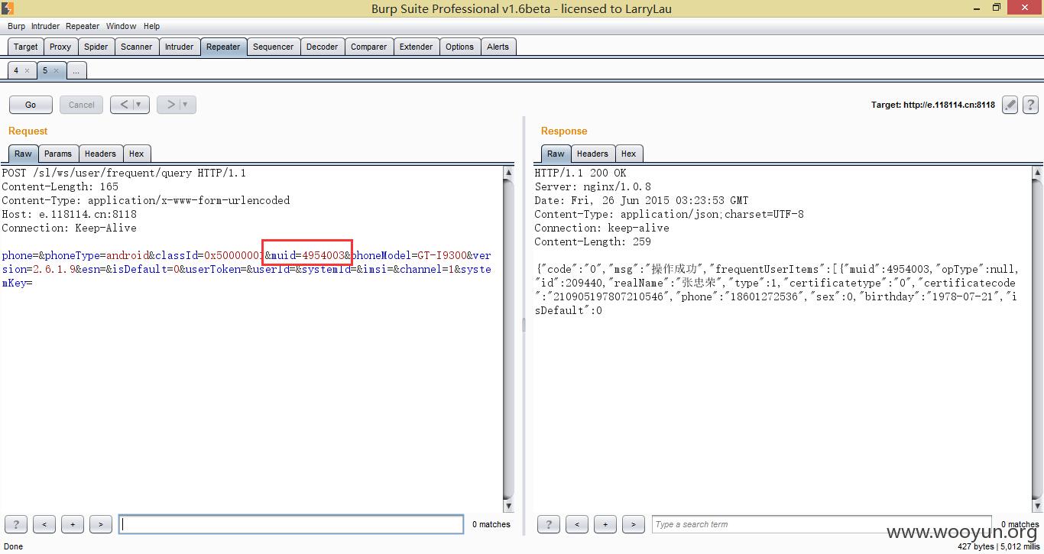Viewport: 1044px width, 554px height.
Task: Switch to the Request Headers tab
Action: point(100,154)
